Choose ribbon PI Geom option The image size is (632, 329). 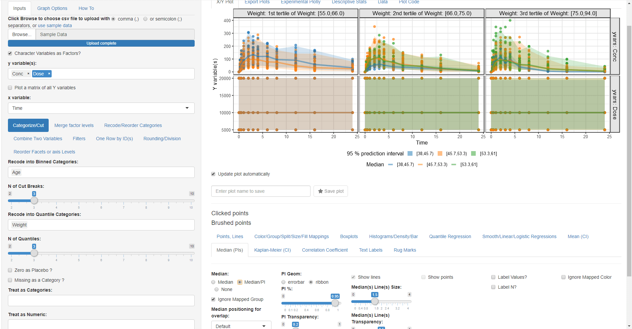click(x=311, y=282)
